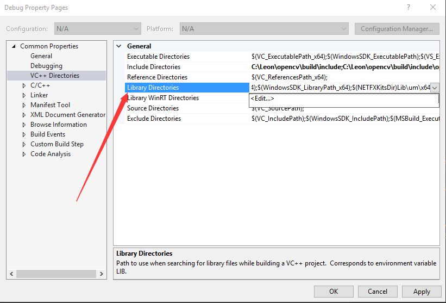Click the tree's right scroll arrow

click(102, 274)
